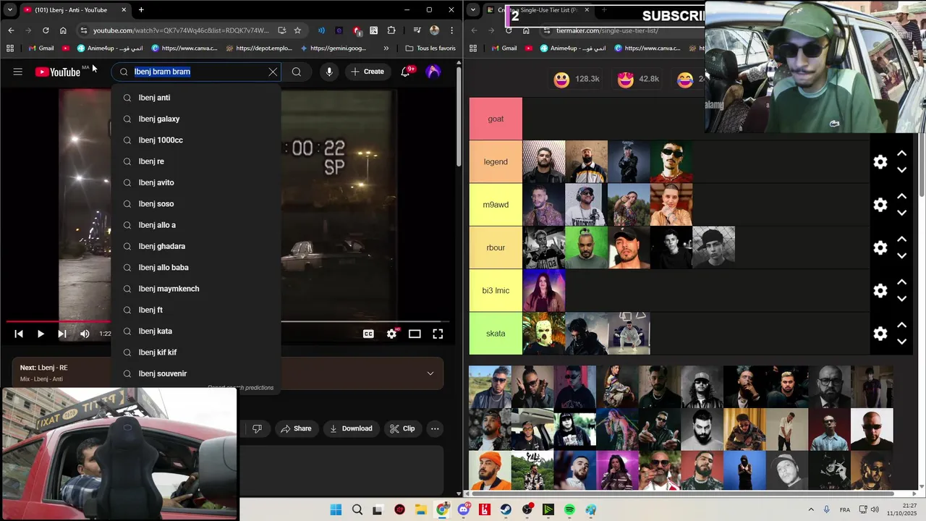Switch the player to theater mode
The height and width of the screenshot is (521, 926).
click(415, 334)
